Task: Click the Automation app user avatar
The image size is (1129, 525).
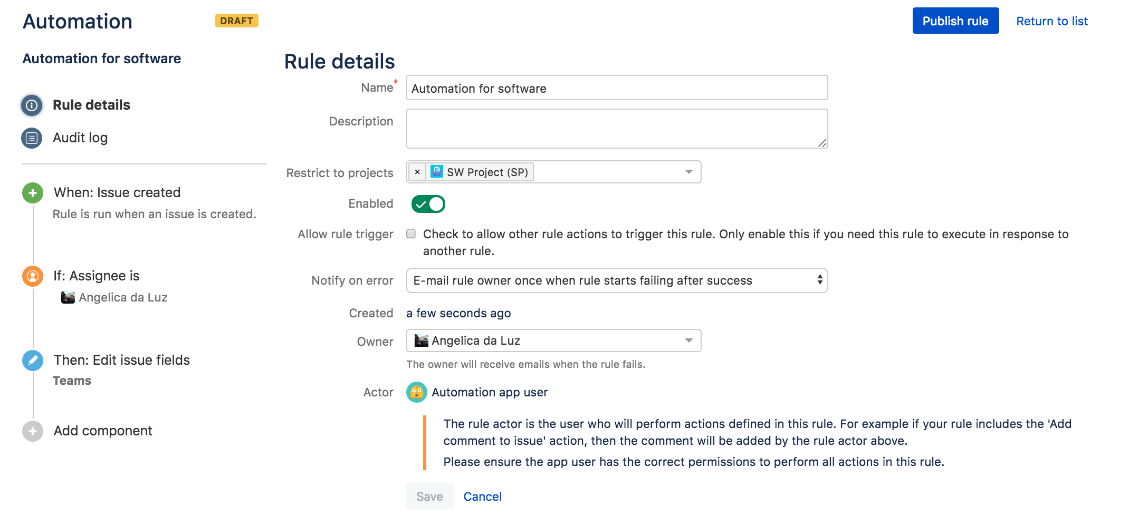Action: pos(416,392)
